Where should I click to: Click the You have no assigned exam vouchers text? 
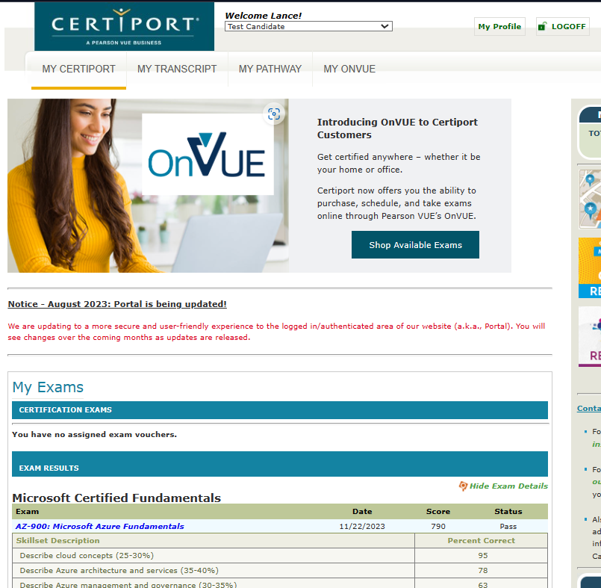tap(94, 435)
